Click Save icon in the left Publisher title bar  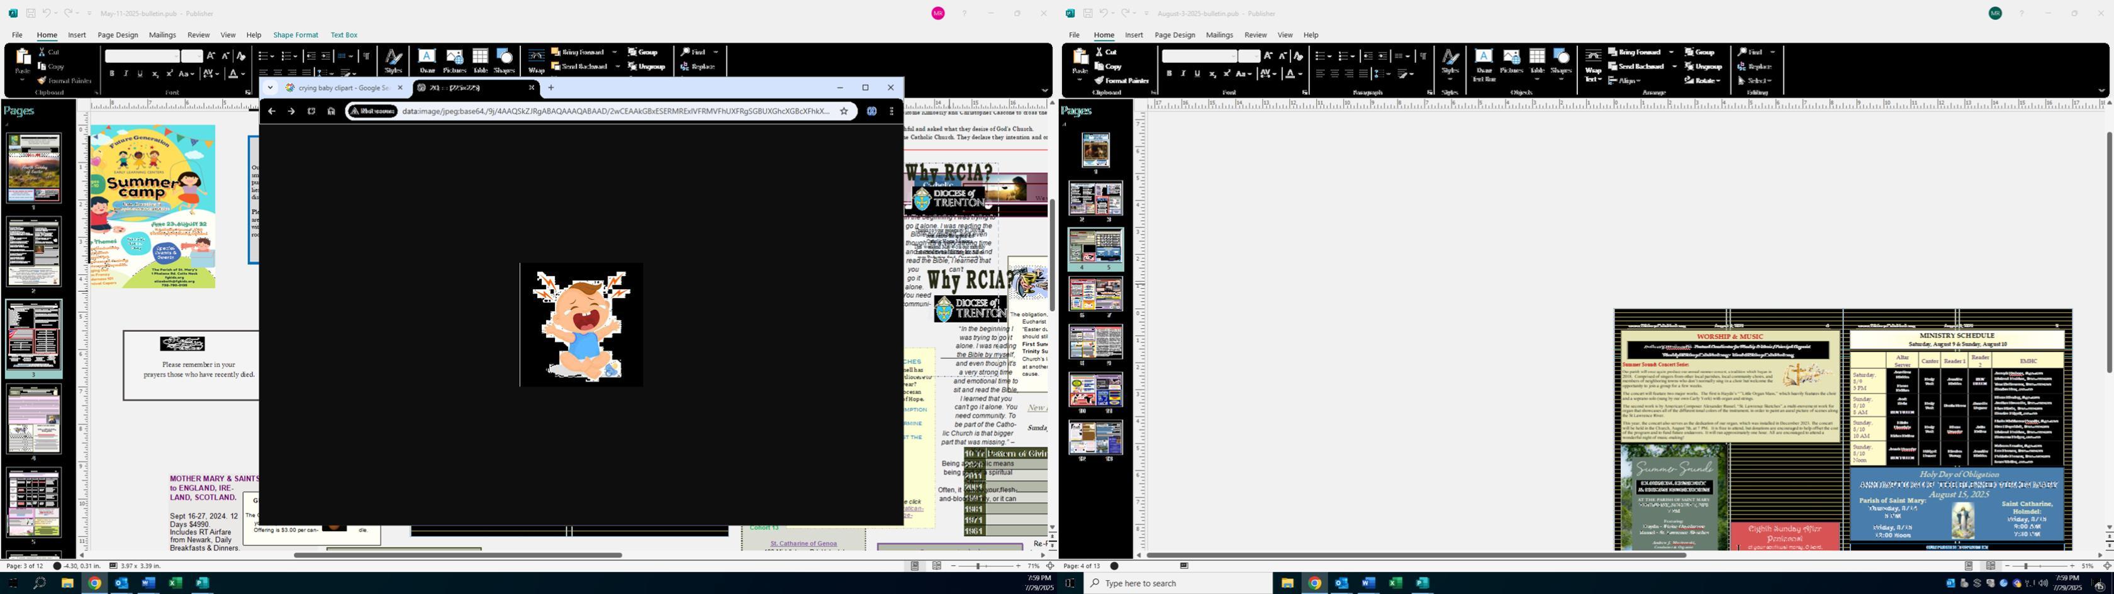coord(30,13)
